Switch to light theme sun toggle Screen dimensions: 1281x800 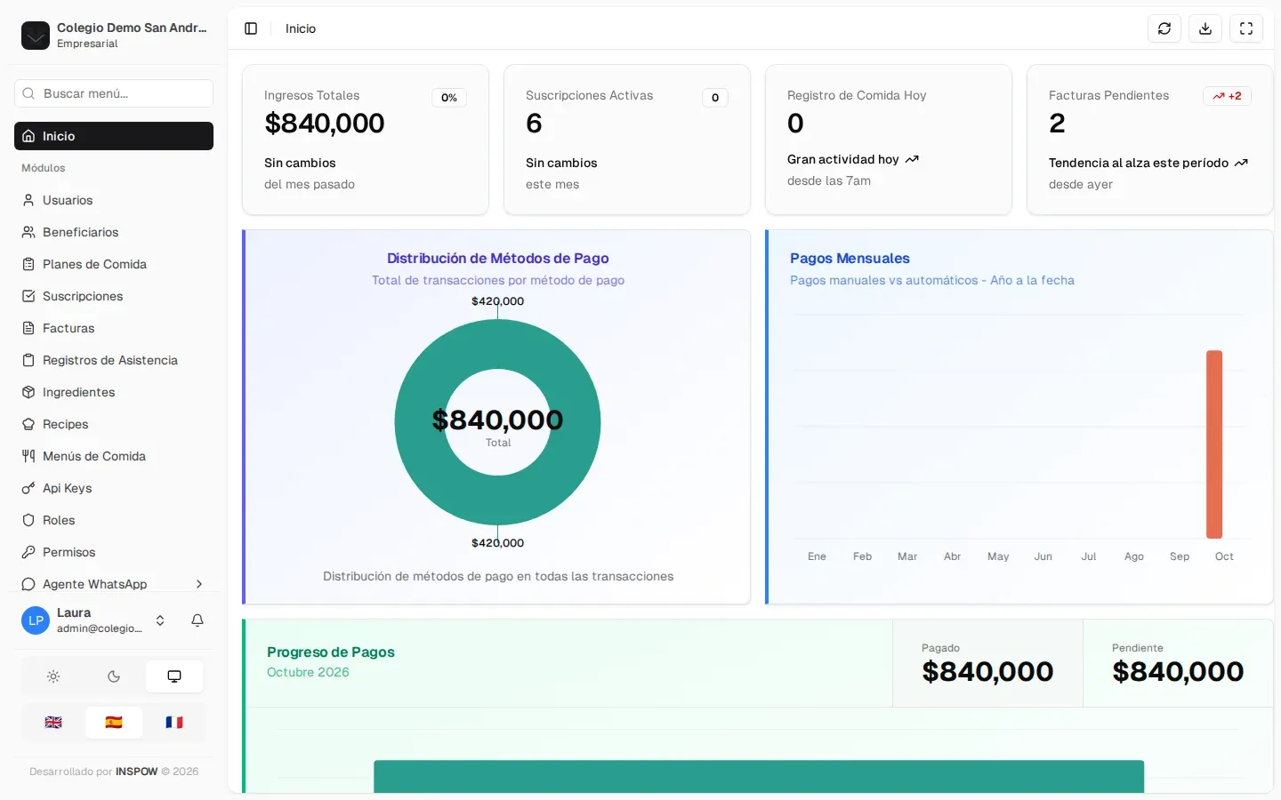53,676
